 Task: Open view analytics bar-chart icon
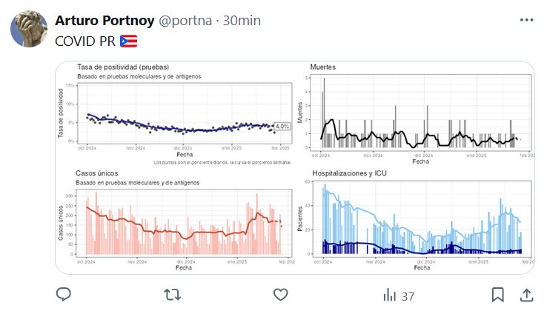pyautogui.click(x=388, y=295)
